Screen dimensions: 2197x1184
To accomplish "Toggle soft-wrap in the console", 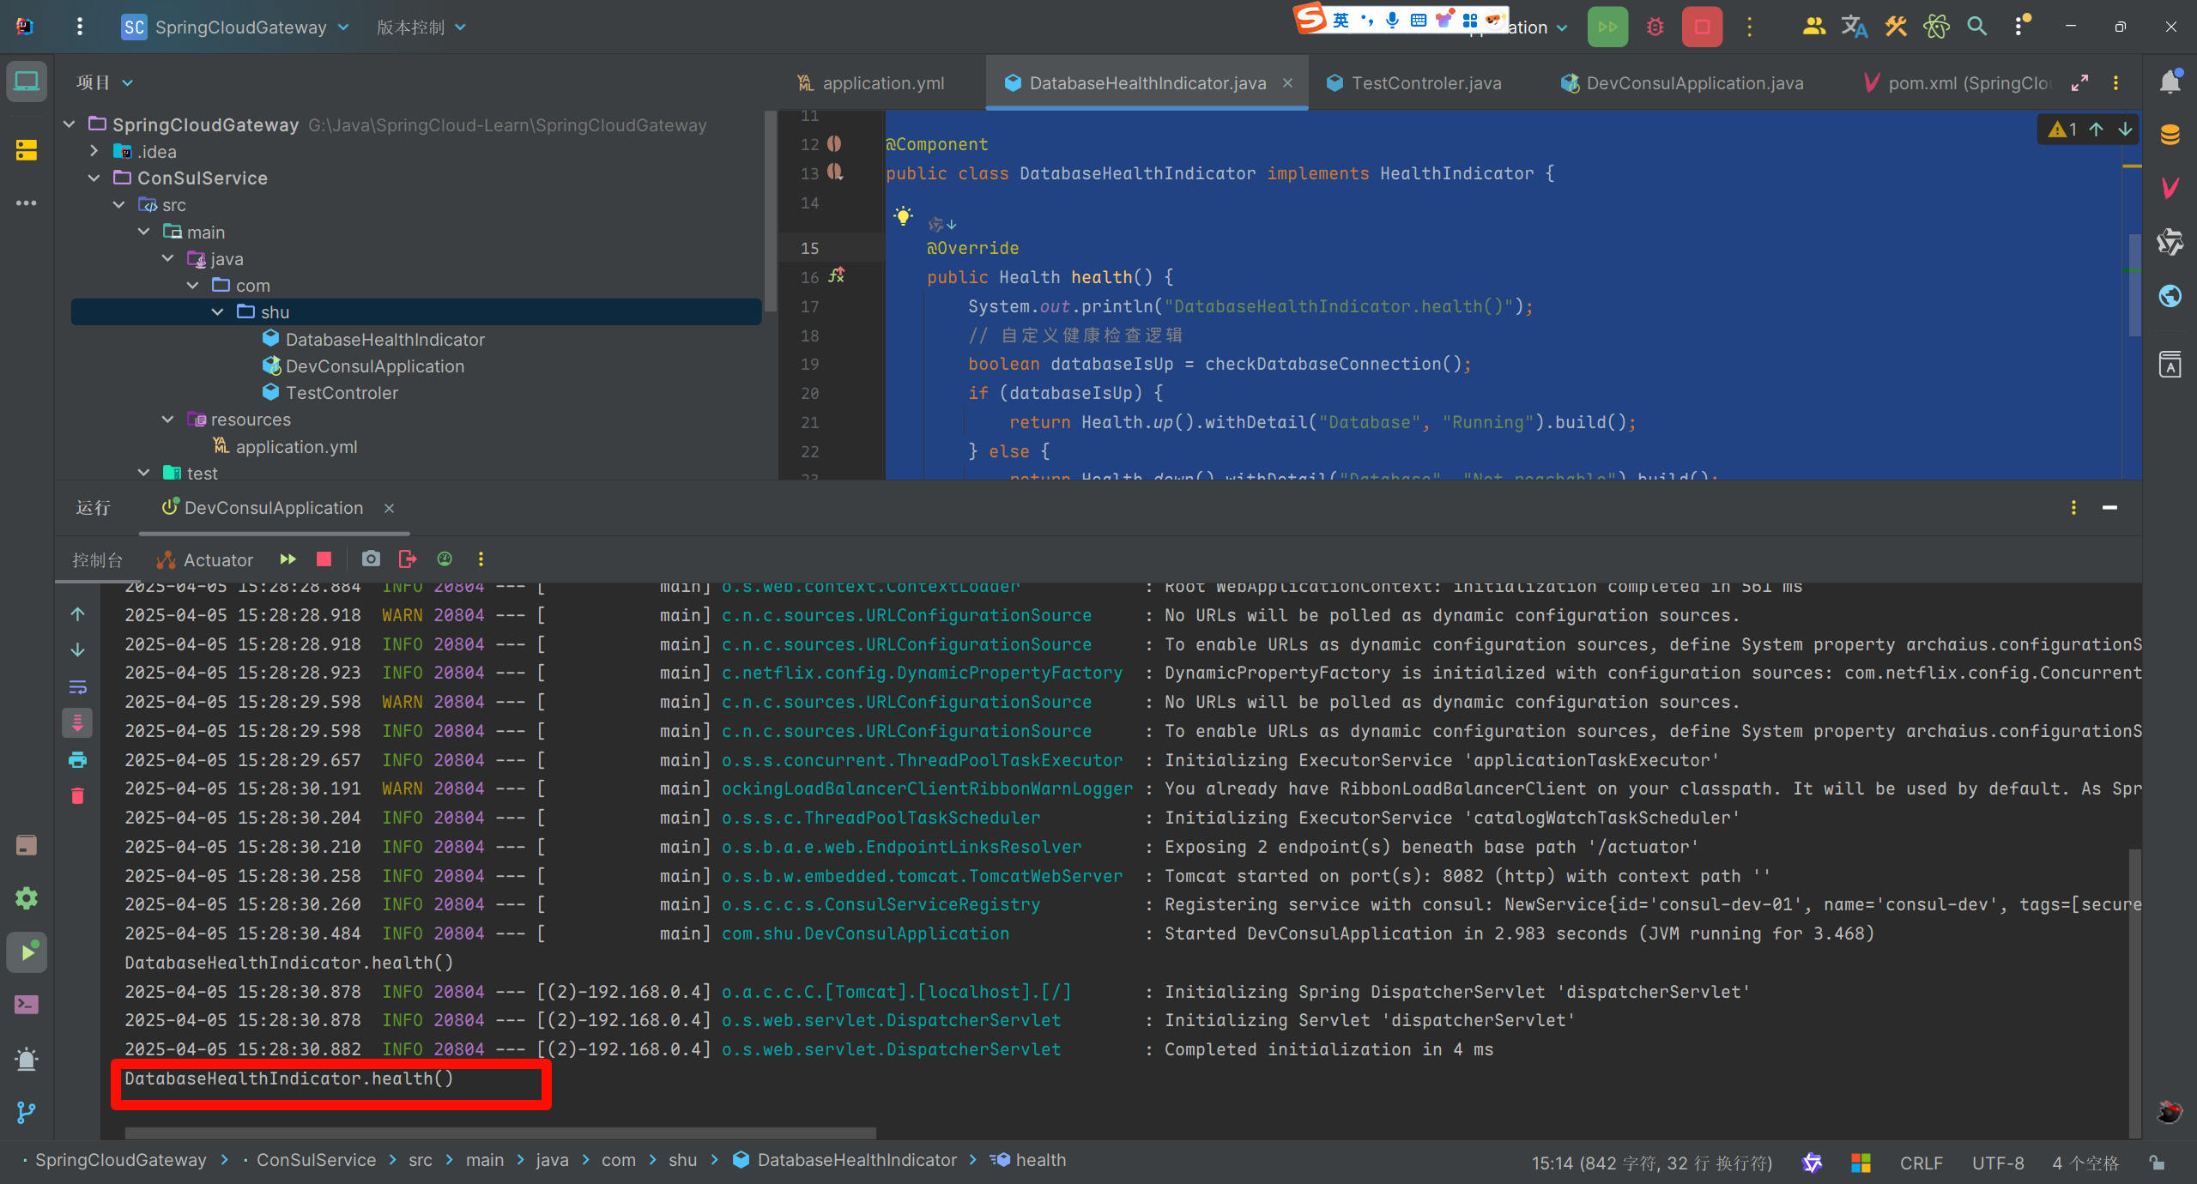I will point(77,687).
